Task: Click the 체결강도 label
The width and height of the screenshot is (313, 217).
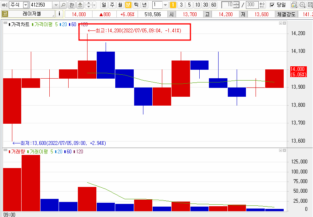Action: coord(286,14)
